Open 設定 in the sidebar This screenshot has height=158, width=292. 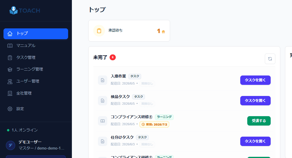tap(36, 109)
